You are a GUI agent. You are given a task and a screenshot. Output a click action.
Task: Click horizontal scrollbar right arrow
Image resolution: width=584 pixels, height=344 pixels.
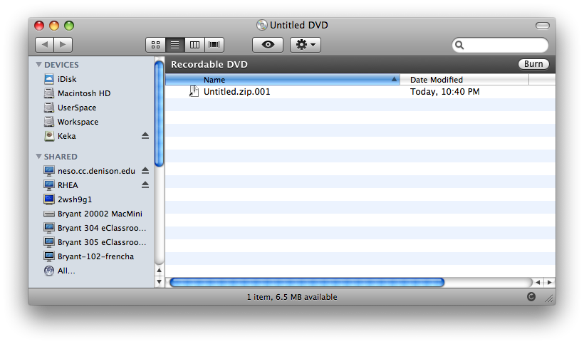click(549, 282)
